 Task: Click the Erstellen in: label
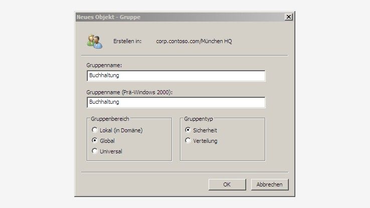tap(127, 41)
